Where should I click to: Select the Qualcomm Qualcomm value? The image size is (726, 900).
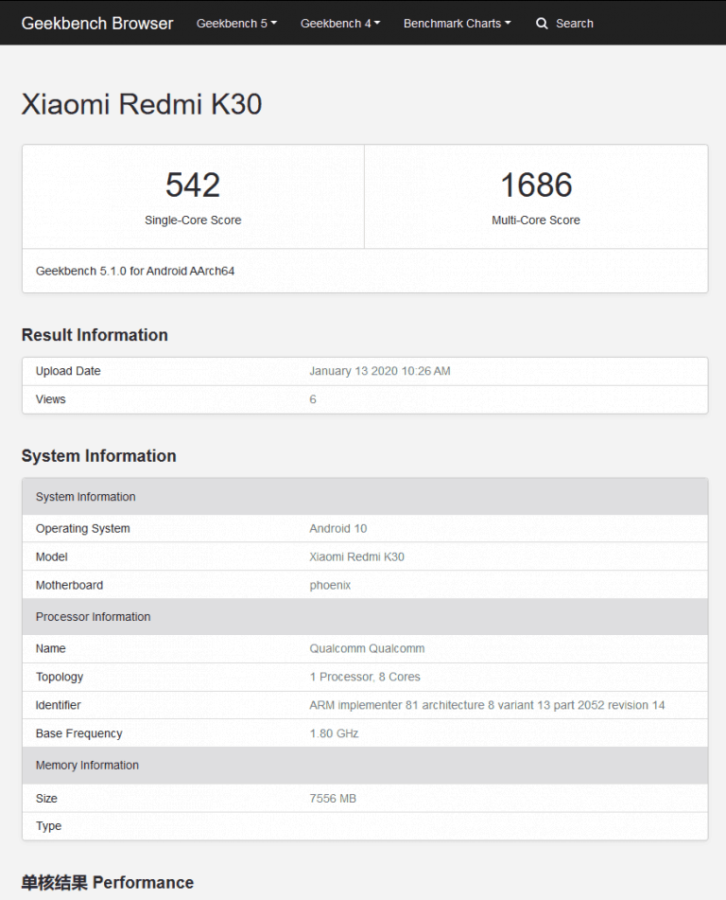tap(367, 648)
